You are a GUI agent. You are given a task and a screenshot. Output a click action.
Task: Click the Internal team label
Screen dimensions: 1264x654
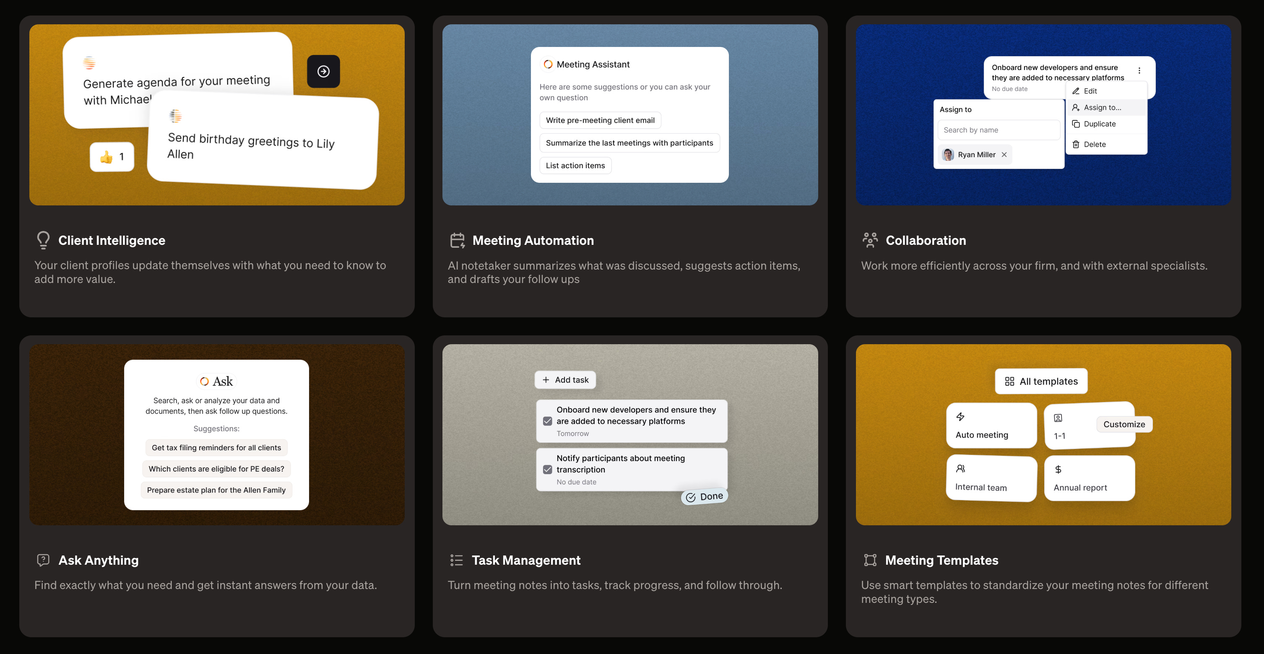click(x=981, y=487)
